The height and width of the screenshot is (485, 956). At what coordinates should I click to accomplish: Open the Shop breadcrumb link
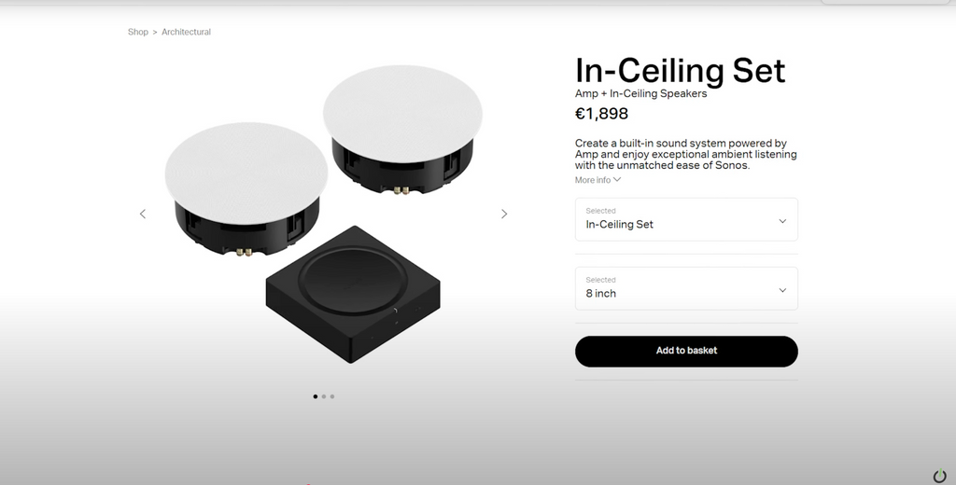(138, 32)
